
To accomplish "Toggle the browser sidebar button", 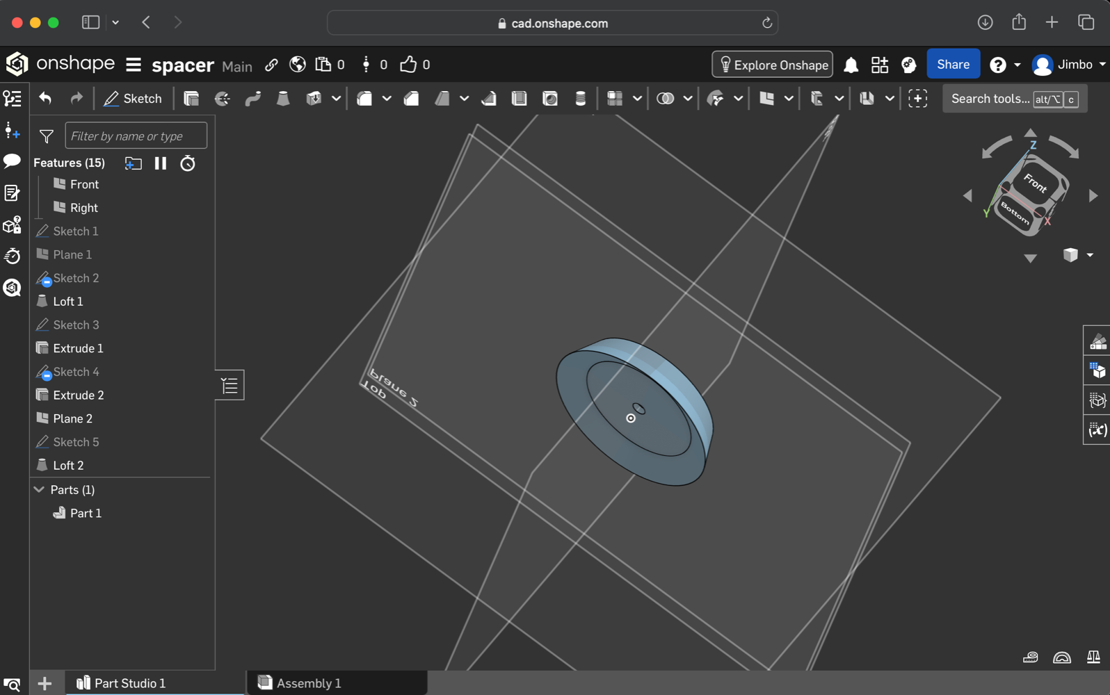I will coord(90,22).
